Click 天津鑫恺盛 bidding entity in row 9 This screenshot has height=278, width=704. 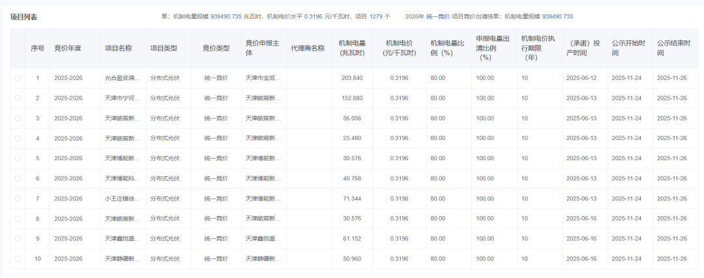pos(263,239)
